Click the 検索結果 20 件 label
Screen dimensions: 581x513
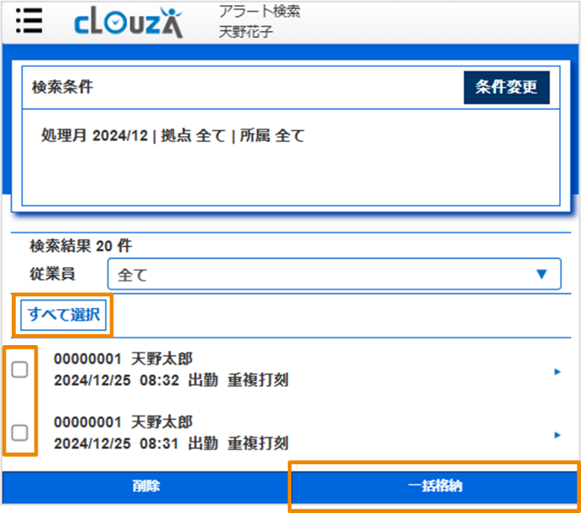coord(81,246)
